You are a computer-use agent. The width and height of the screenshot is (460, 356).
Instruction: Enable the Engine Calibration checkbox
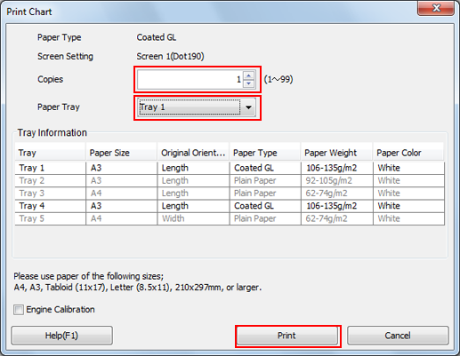(19, 310)
